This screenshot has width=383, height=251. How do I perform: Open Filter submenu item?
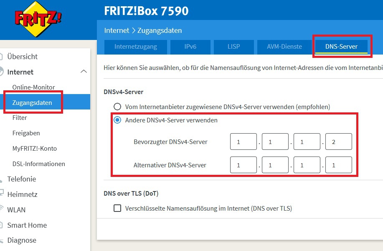(20, 117)
